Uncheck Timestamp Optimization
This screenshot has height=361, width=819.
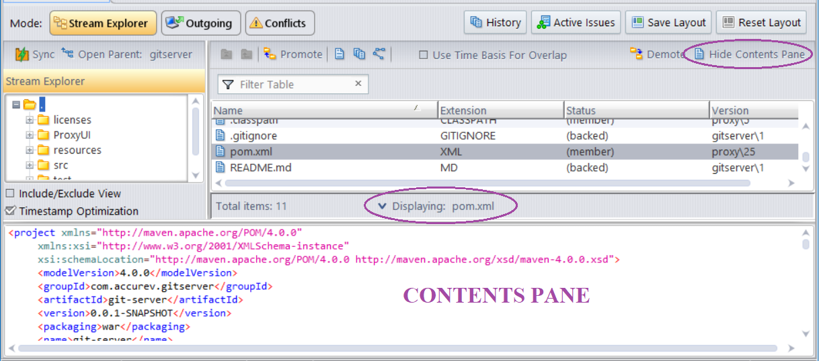[x=10, y=211]
